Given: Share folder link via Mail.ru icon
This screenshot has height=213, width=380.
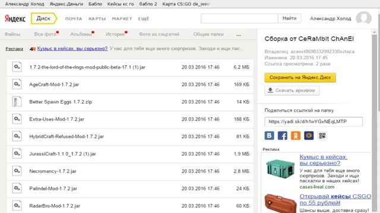Looking at the screenshot, I should click(x=309, y=135).
